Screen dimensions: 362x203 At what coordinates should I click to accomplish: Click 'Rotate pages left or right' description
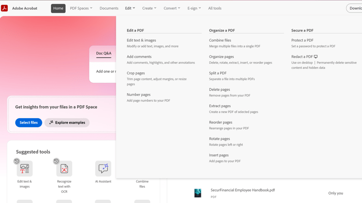point(226,145)
